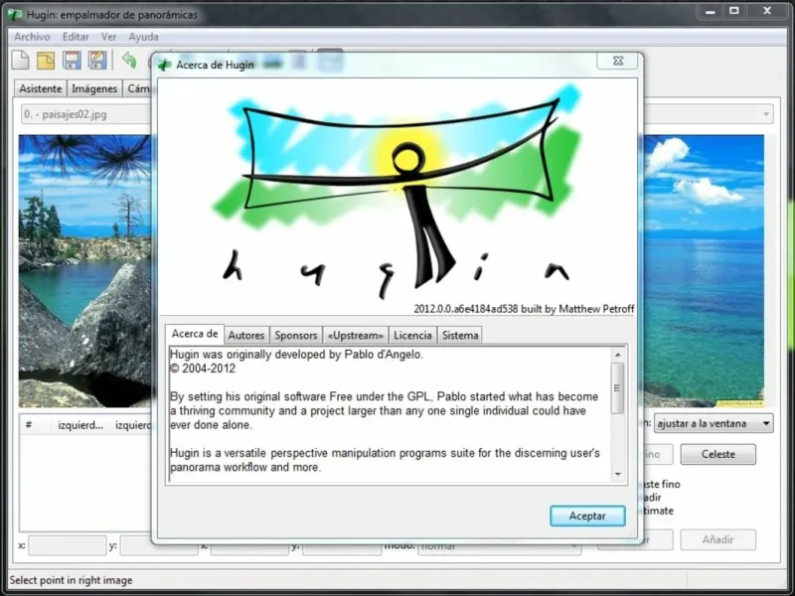Expand the right image selector dropdown arrow
795x596 pixels.
coord(766,114)
